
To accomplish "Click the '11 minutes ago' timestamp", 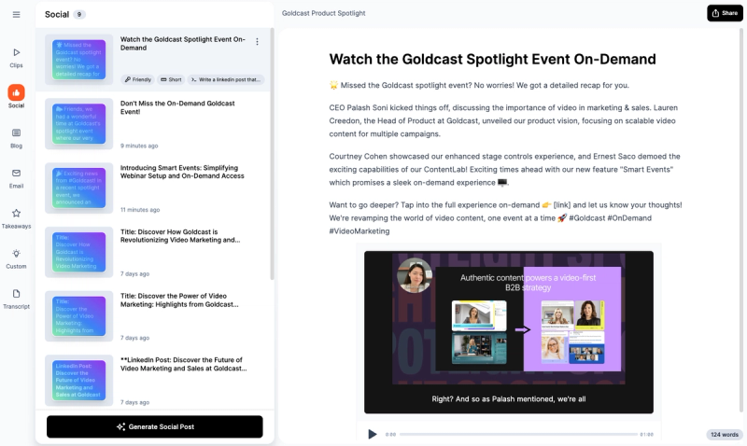I will pos(140,209).
